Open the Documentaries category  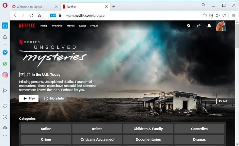click(148, 139)
